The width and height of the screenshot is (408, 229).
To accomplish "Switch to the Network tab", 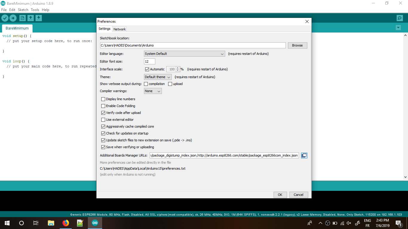I will [x=119, y=29].
